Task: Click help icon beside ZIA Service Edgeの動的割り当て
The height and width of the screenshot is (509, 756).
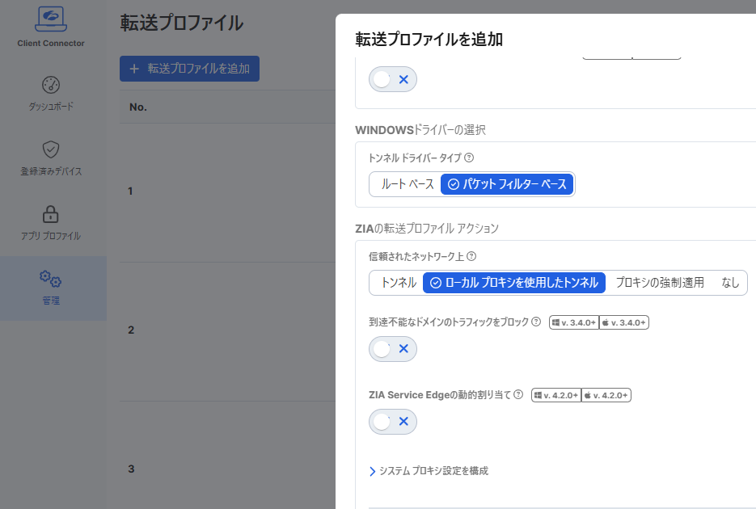Action: pyautogui.click(x=518, y=394)
